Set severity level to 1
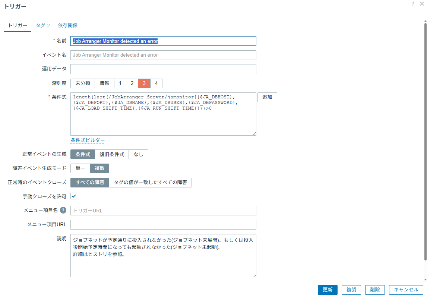Image resolution: width=427 pixels, height=297 pixels. (x=120, y=83)
